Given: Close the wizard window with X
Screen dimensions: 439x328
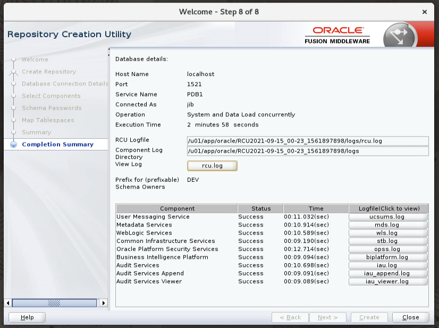Looking at the screenshot, I should coord(425,12).
